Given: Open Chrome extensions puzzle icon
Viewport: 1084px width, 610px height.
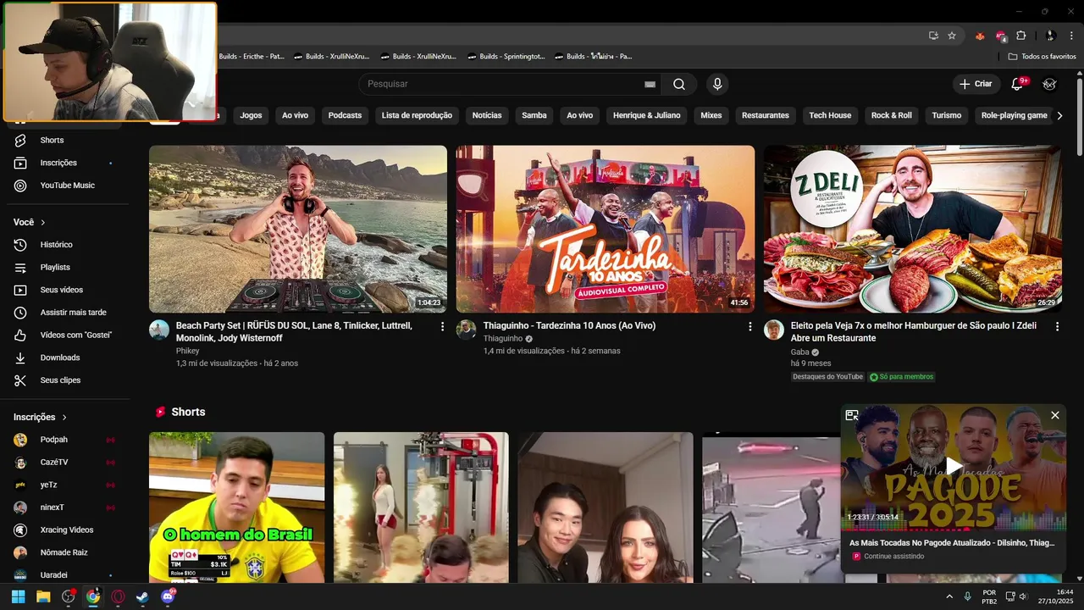Looking at the screenshot, I should 1021,36.
